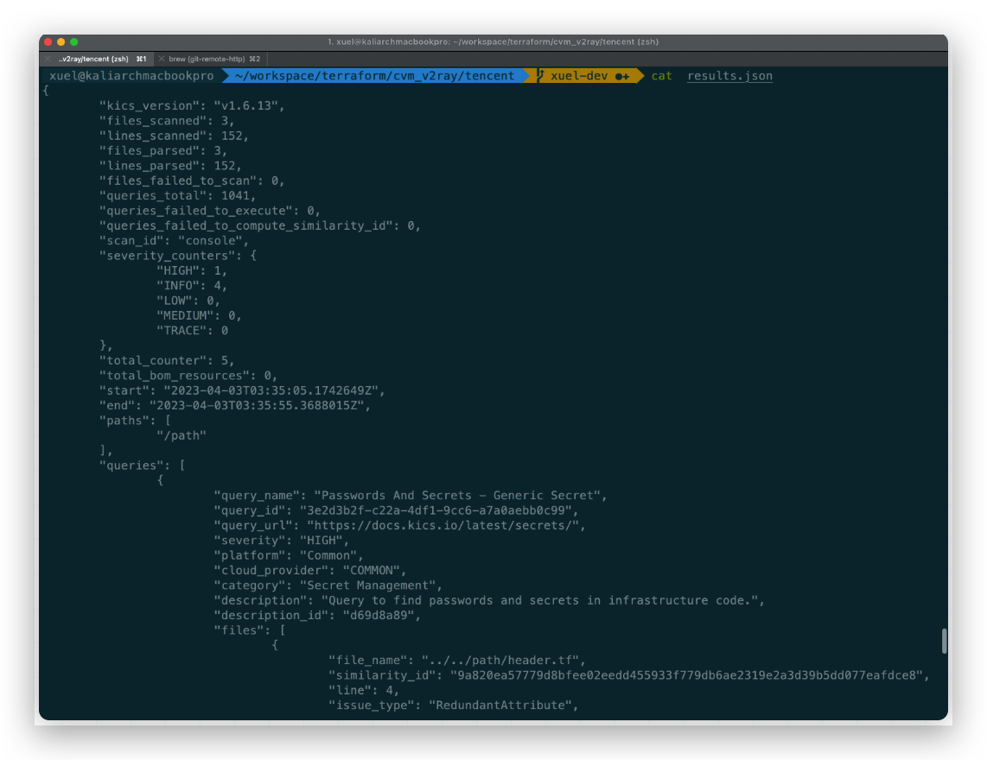
Task: Click the yellow minimize window button
Action: click(61, 41)
